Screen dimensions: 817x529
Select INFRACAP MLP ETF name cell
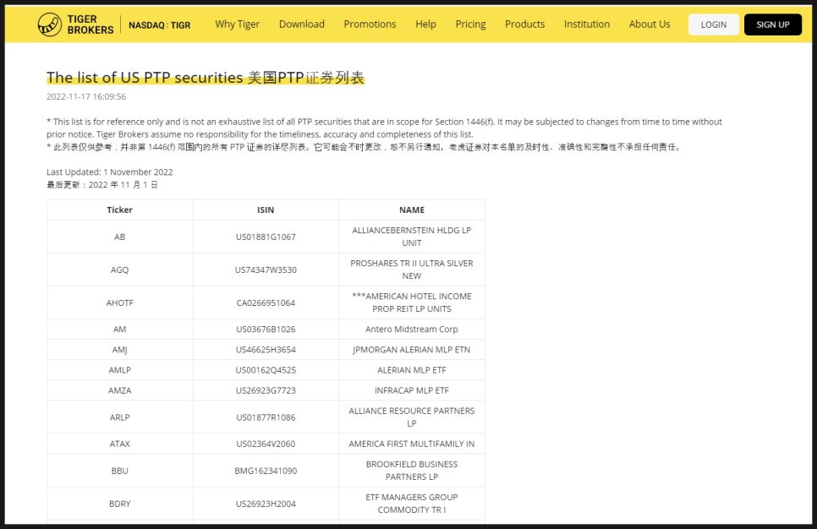(412, 390)
